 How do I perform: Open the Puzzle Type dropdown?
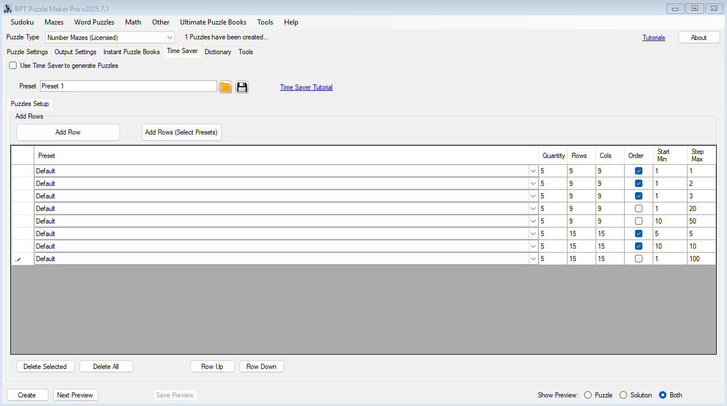[169, 38]
